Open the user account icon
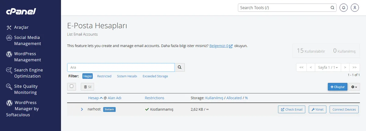The width and height of the screenshot is (366, 131). click(x=355, y=8)
